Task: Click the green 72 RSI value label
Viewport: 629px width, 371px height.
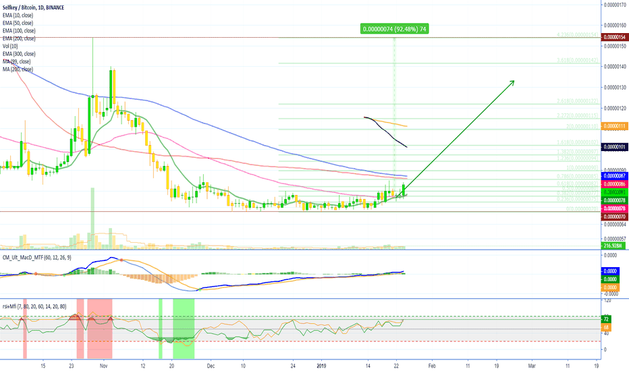Action: 606,319
